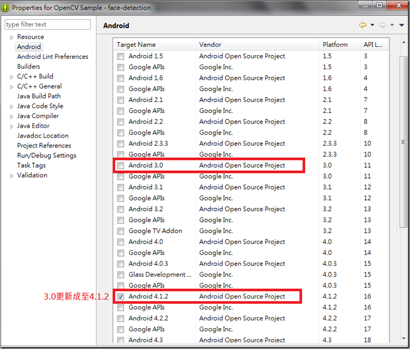Select the Android 3.2 target row

click(x=251, y=209)
